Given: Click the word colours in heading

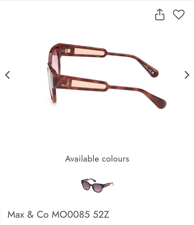Looking at the screenshot, I should click(115, 159).
